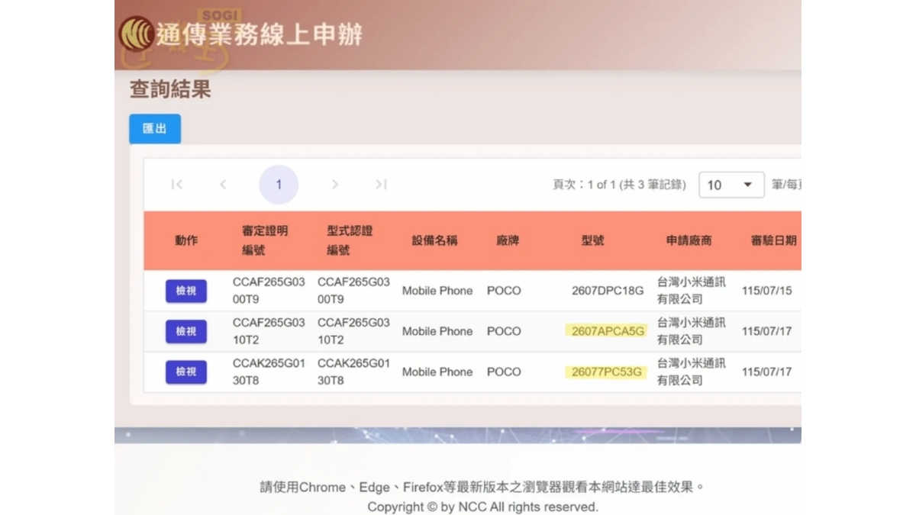View details of model 2607APCA5G row

[x=186, y=331]
